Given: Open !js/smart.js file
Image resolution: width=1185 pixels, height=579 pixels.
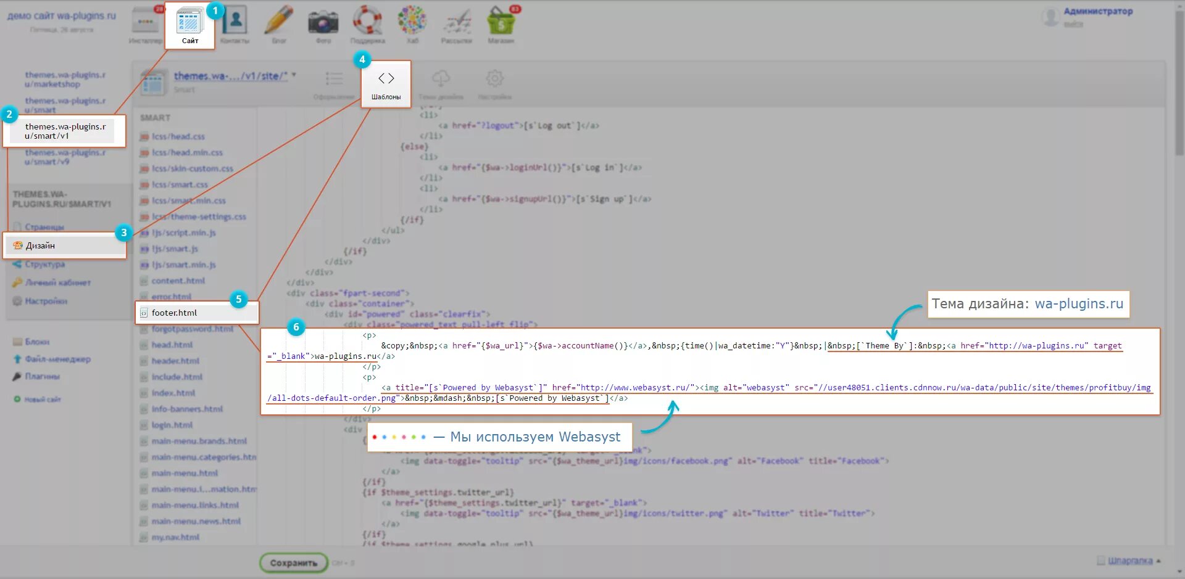Looking at the screenshot, I should pos(175,248).
